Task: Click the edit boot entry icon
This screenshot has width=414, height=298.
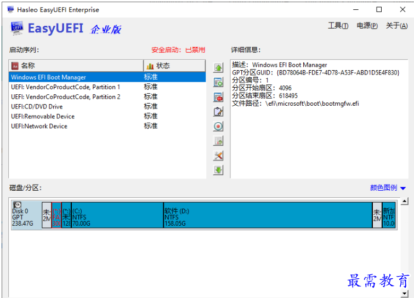Action: click(218, 112)
